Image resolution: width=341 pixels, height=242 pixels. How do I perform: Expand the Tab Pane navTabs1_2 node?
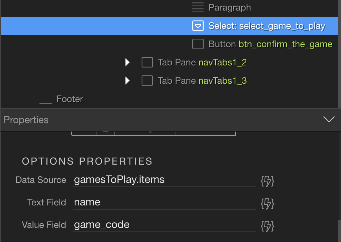tap(128, 62)
